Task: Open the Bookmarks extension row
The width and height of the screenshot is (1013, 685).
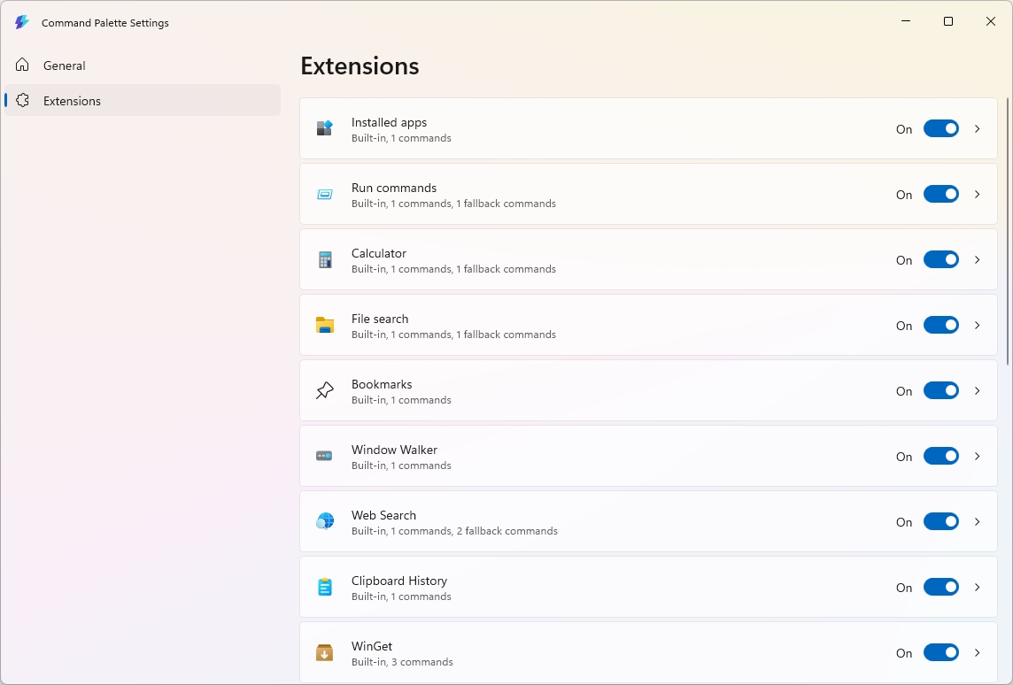Action: coord(978,390)
